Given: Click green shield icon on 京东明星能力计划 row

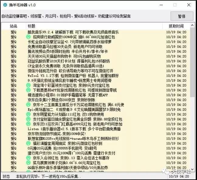Looking at the screenshot, I should [28, 114].
